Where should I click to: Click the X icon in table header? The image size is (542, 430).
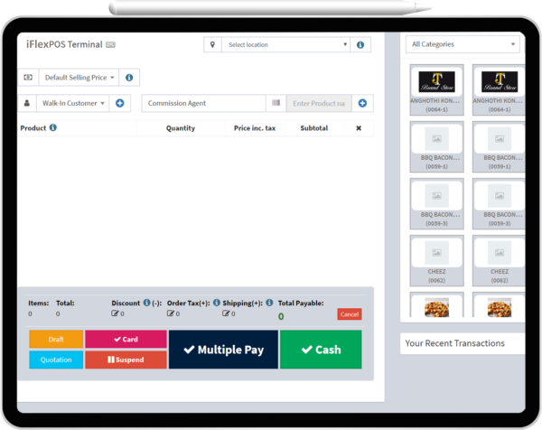tap(359, 128)
